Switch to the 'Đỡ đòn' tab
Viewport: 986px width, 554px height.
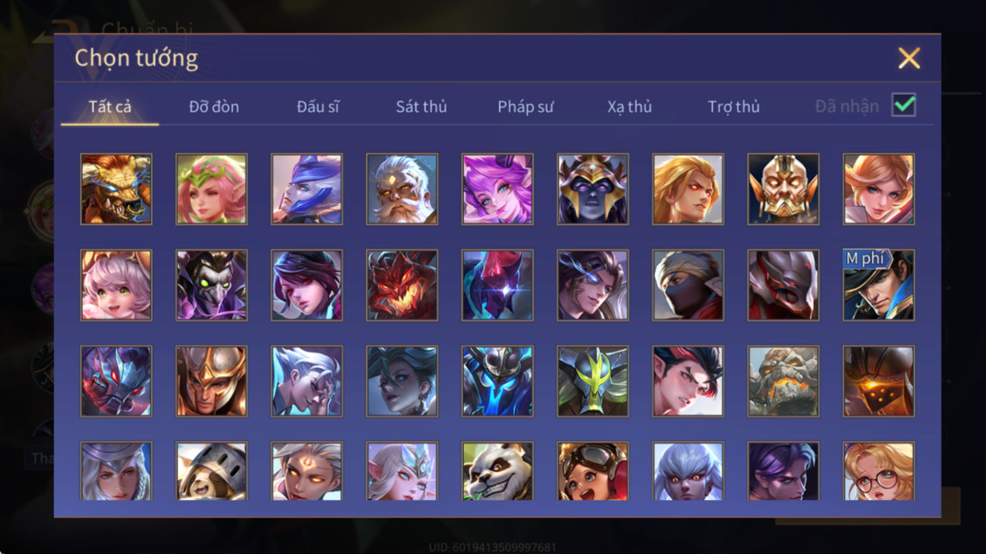point(214,106)
